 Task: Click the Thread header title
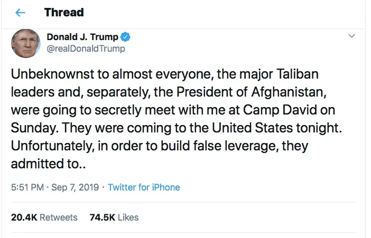(x=64, y=12)
